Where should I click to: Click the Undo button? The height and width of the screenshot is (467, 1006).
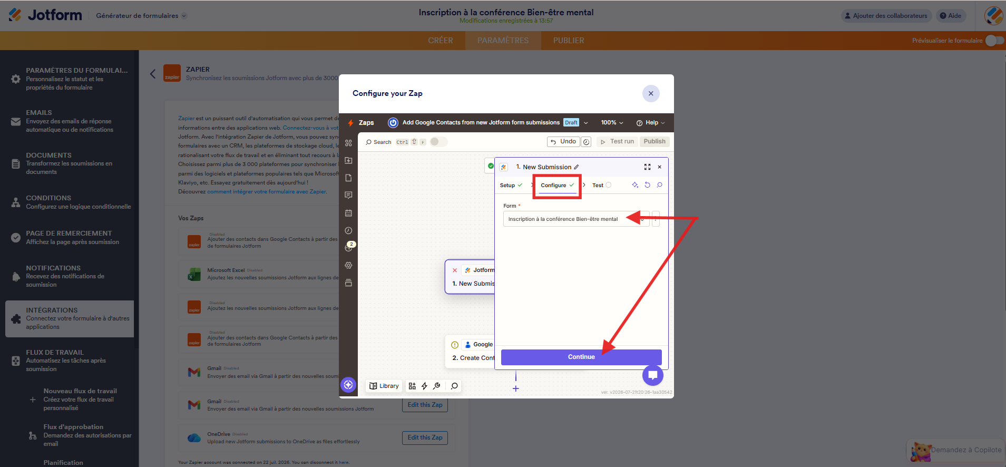coord(563,142)
